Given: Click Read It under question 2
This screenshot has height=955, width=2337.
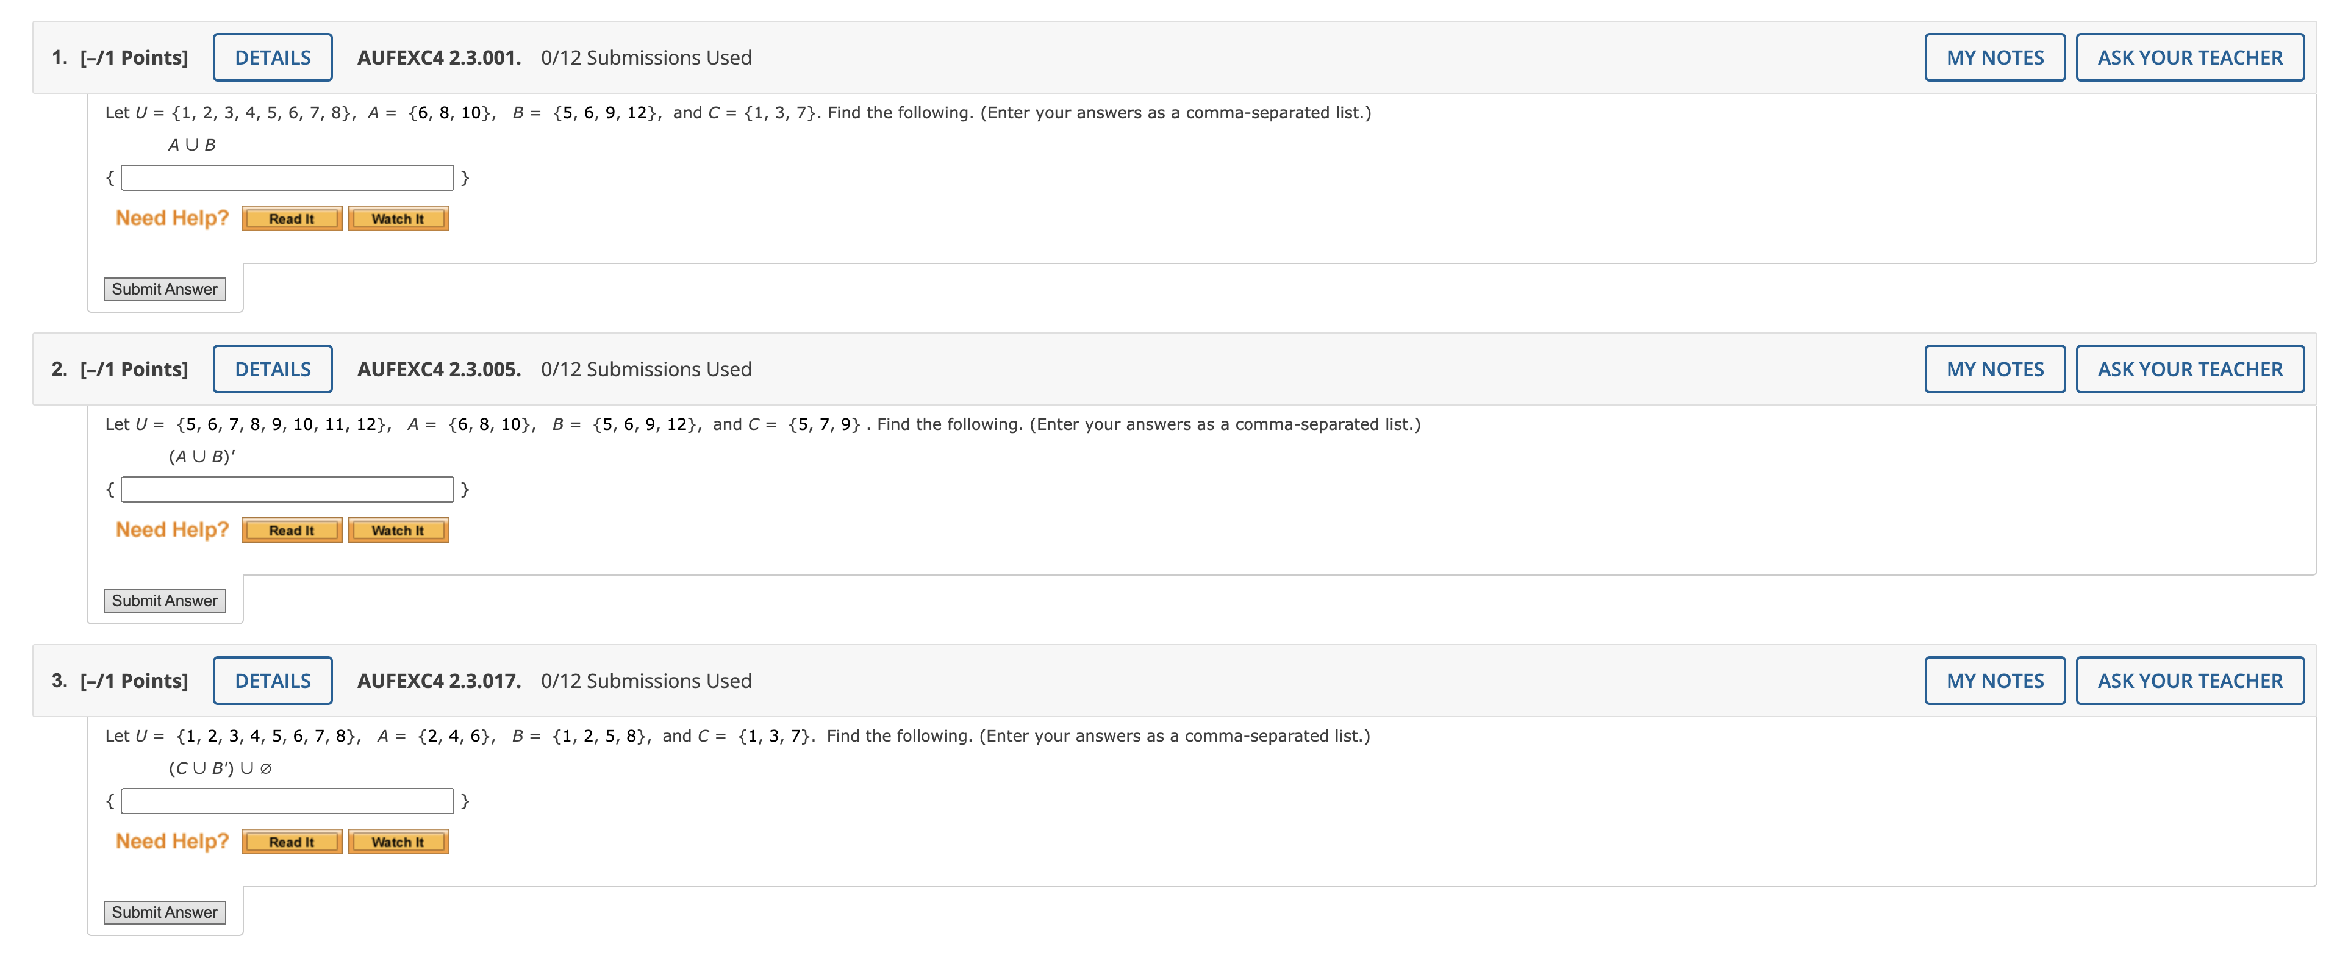Looking at the screenshot, I should click(x=290, y=529).
